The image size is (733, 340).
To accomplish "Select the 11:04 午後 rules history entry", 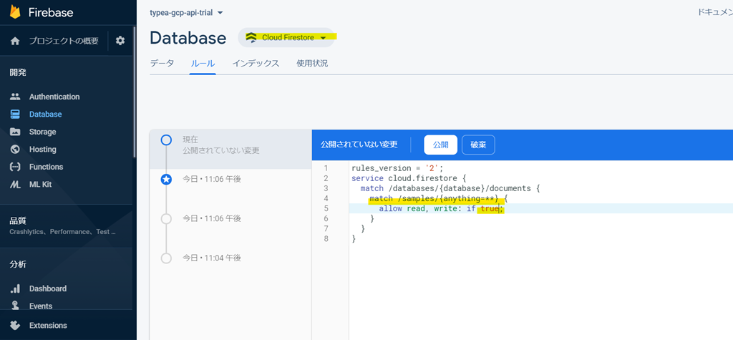I will tap(211, 258).
